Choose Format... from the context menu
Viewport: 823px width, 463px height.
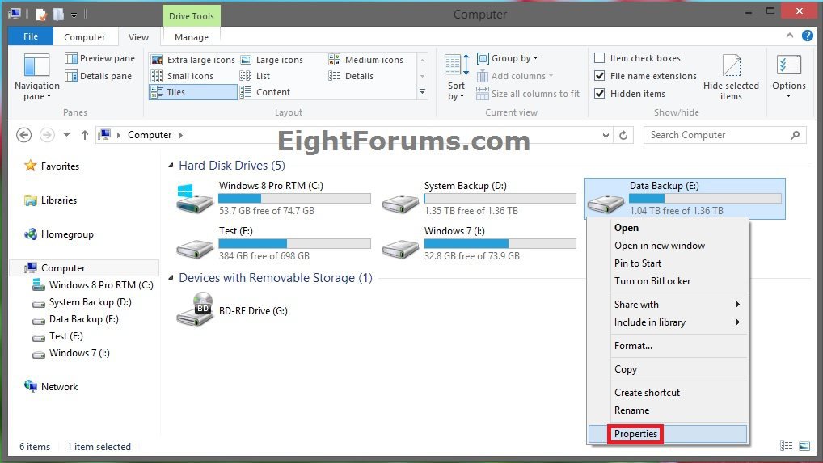(668, 346)
